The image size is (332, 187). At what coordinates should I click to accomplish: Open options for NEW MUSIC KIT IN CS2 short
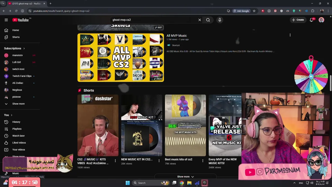(x=159, y=161)
